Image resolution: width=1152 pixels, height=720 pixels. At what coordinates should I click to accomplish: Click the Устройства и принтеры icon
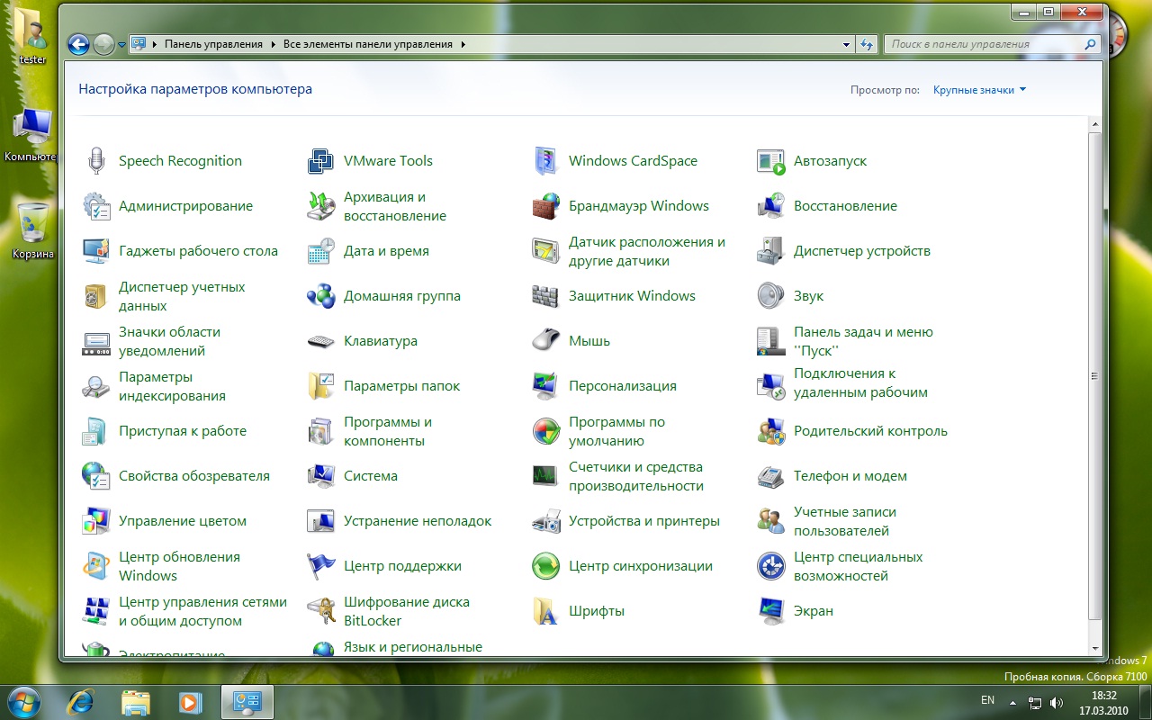pos(546,521)
